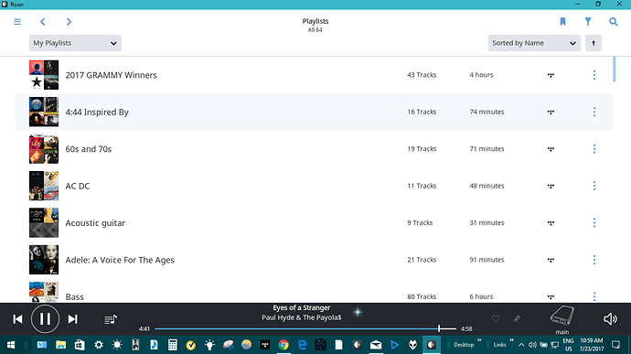Pause the current playback

(45, 319)
